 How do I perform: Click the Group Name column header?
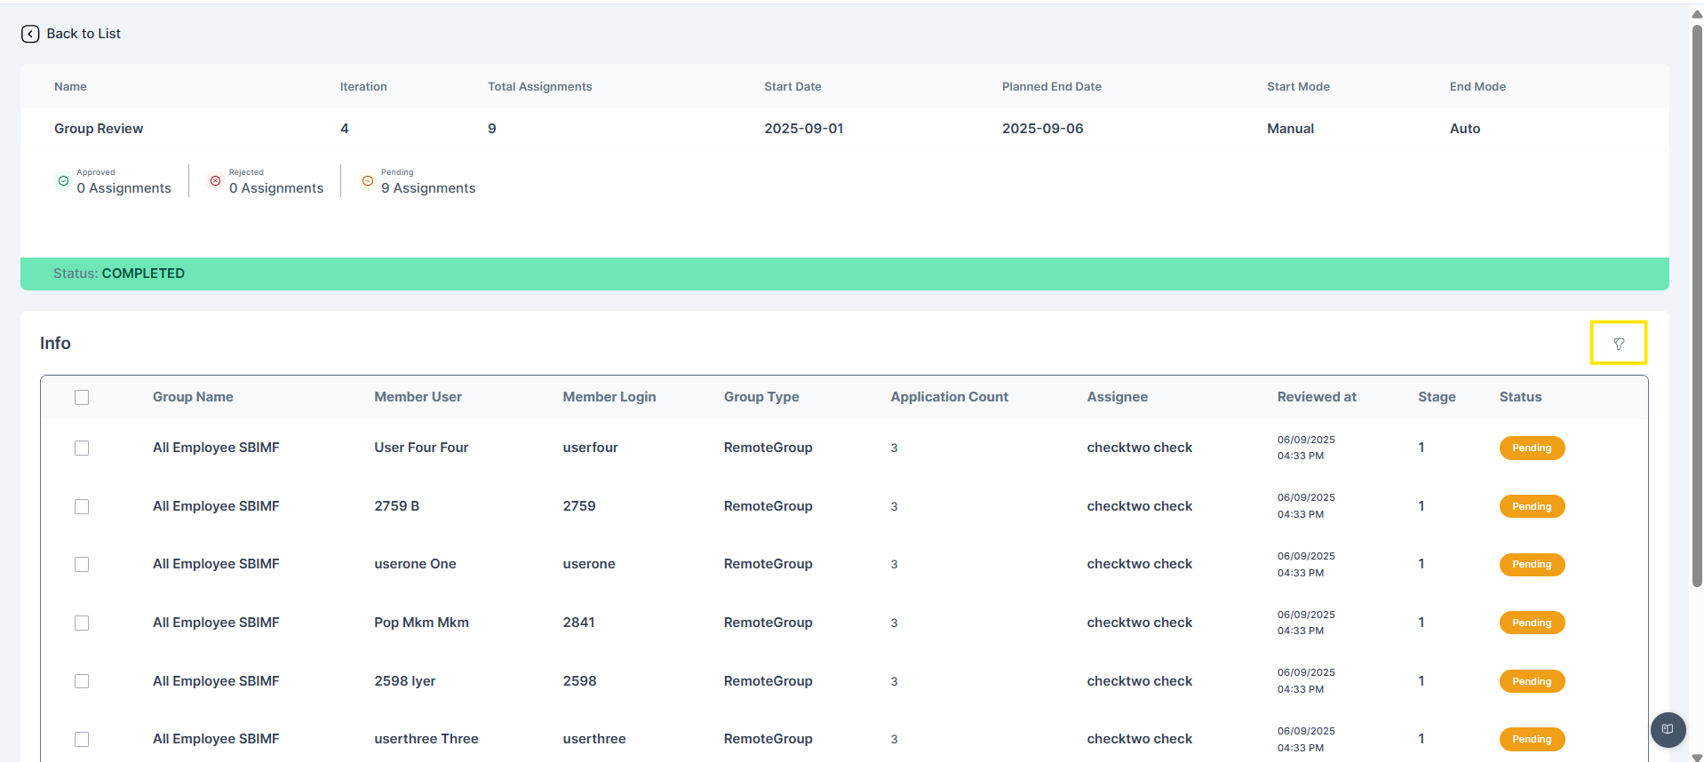[193, 397]
